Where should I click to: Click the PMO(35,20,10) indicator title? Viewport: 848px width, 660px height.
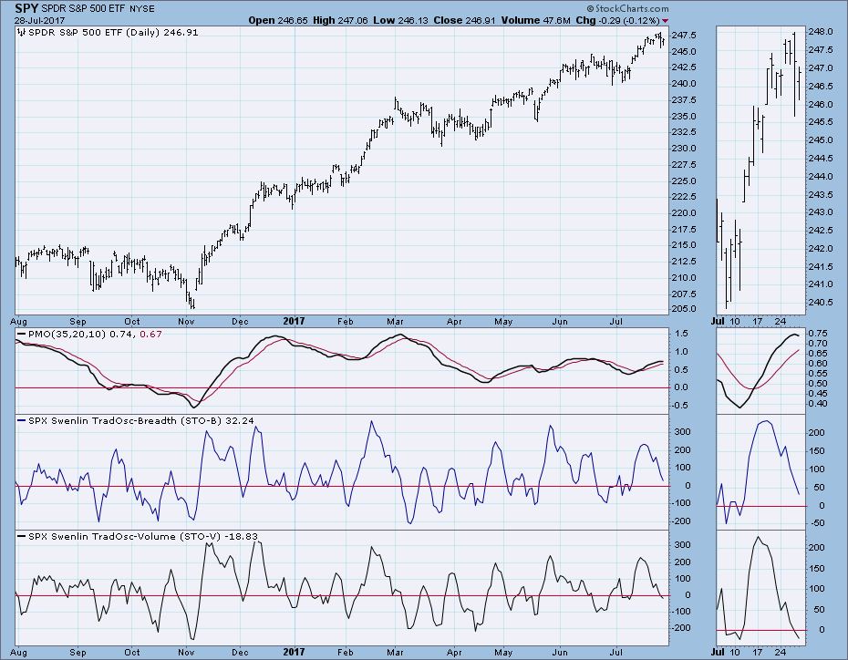(67, 334)
